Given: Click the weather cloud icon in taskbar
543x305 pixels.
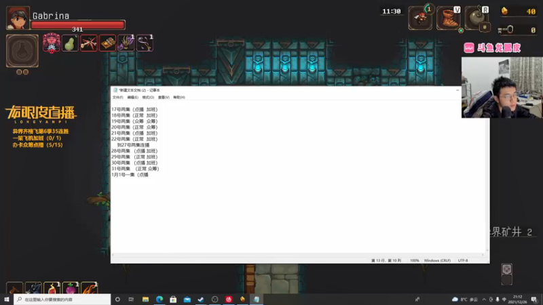Looking at the screenshot, I should (x=455, y=300).
